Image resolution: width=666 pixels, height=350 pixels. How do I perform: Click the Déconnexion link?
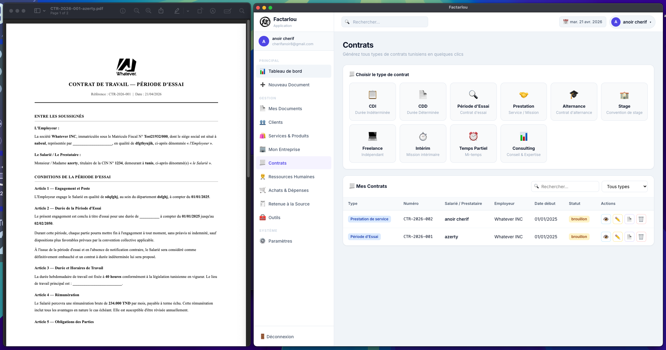coord(280,337)
